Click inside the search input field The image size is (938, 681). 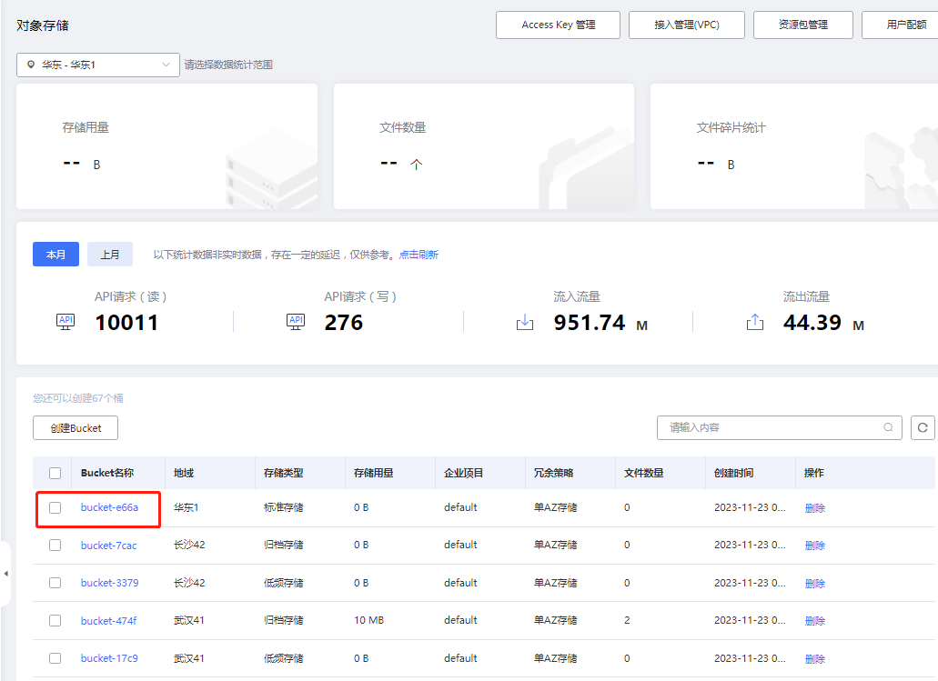[x=773, y=427]
